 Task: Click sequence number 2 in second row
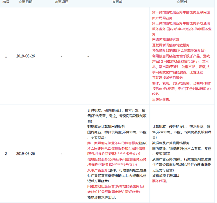click(x=6, y=153)
